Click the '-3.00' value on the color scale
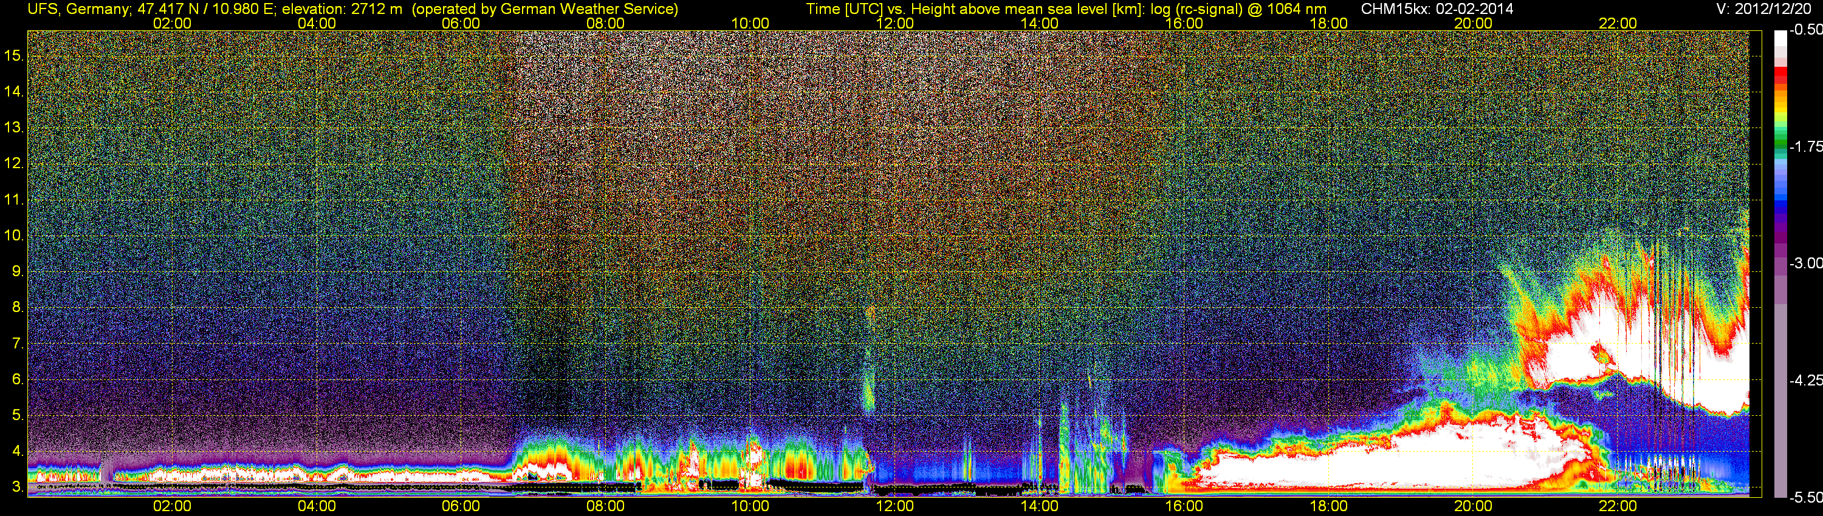Viewport: 1823px width, 516px height. pyautogui.click(x=1805, y=263)
